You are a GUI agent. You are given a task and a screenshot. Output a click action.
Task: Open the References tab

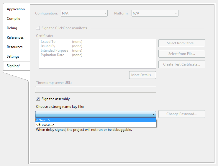15,38
